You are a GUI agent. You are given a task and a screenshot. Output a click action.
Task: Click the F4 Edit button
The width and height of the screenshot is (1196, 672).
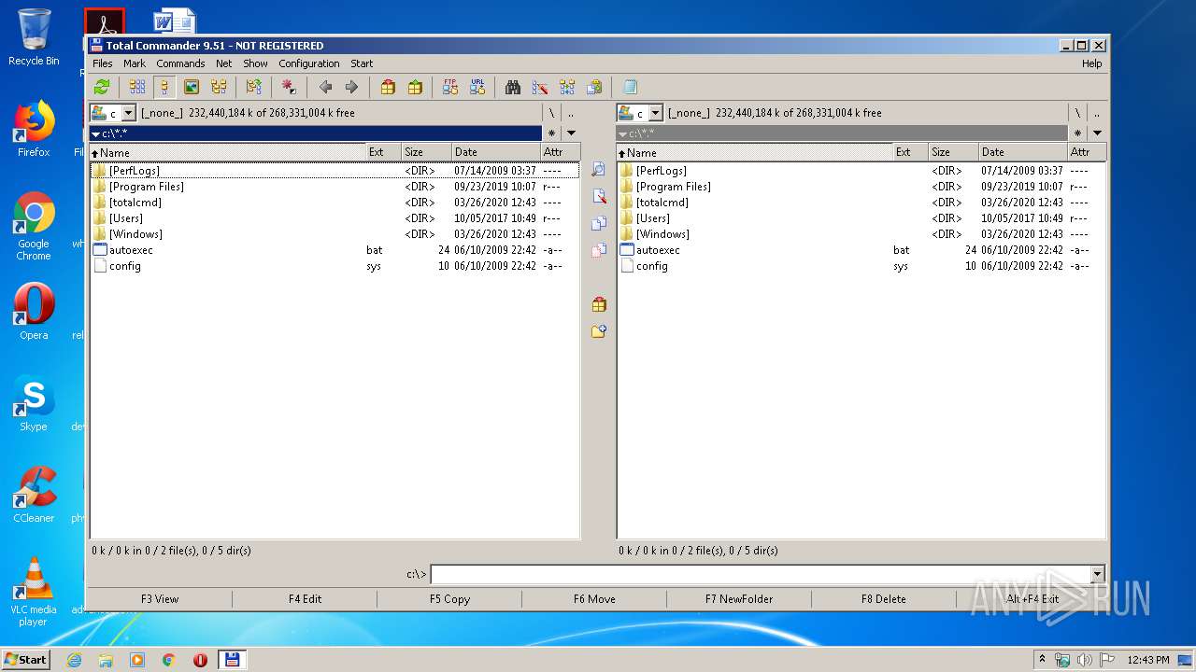tap(305, 598)
